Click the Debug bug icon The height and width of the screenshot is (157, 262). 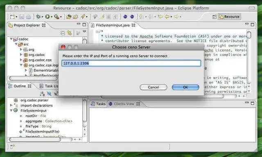38,16
